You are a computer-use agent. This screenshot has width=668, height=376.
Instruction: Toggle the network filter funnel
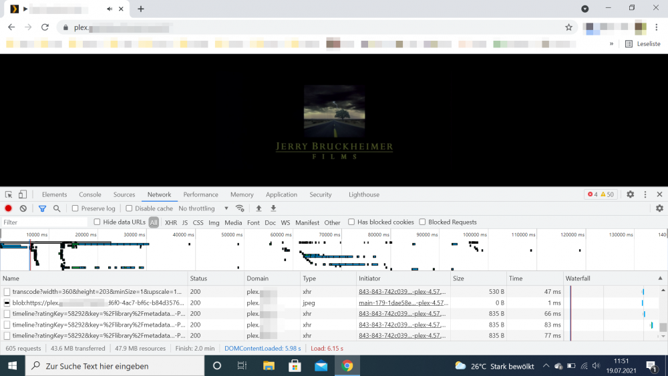pyautogui.click(x=42, y=208)
